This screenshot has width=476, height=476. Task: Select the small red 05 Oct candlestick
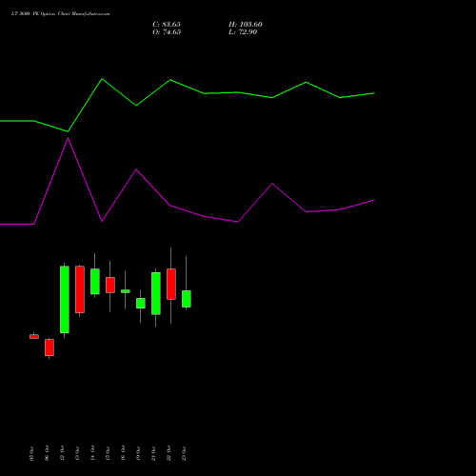click(x=34, y=336)
